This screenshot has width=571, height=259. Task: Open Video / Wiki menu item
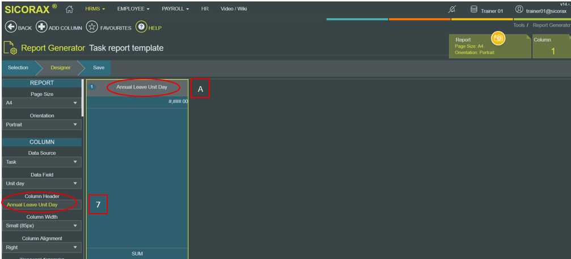234,9
